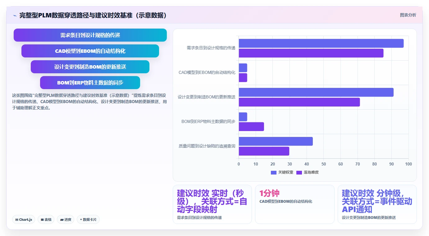Screen dimensions: 429x236
Task: Click 关键权重 bar for CAD模型到EBOM的自动结构化
Action: 243,68
